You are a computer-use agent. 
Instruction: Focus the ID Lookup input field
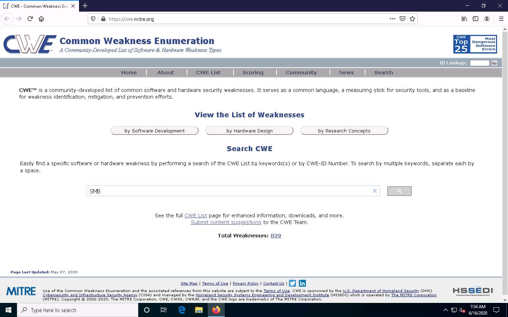click(480, 63)
